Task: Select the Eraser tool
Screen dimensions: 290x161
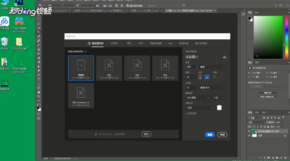Action: [39, 57]
